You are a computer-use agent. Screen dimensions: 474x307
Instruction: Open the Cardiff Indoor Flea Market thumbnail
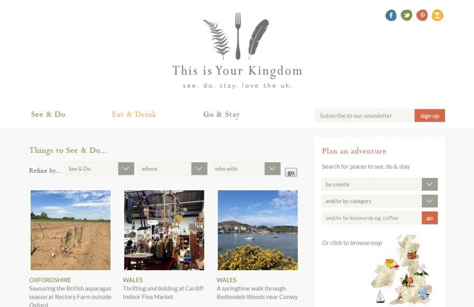164,230
